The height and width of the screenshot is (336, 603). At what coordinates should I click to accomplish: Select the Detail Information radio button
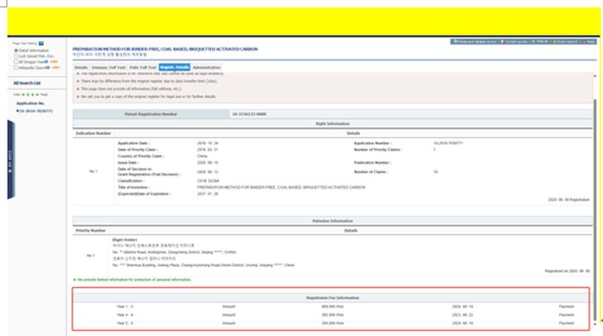[x=16, y=50]
